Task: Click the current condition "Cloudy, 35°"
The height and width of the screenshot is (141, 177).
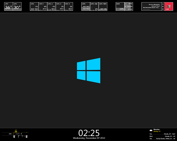Action: coord(157,131)
